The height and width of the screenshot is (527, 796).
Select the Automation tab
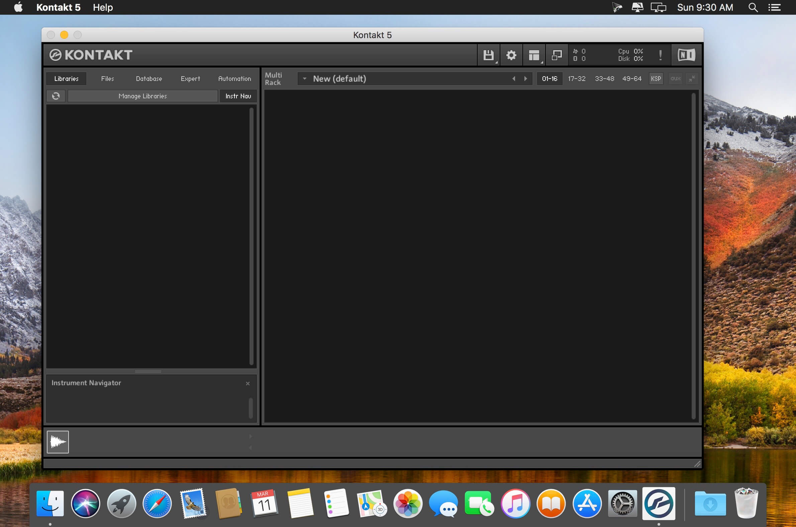(x=233, y=78)
